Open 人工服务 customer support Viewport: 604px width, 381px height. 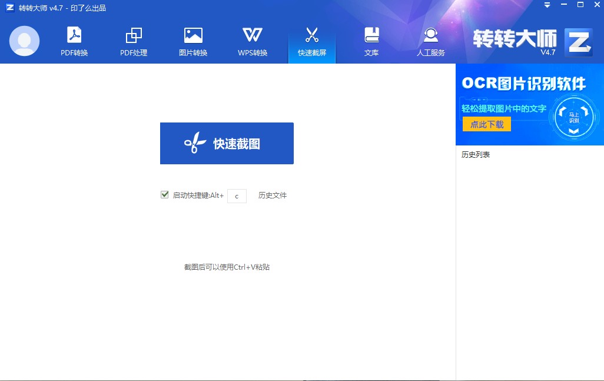point(431,42)
